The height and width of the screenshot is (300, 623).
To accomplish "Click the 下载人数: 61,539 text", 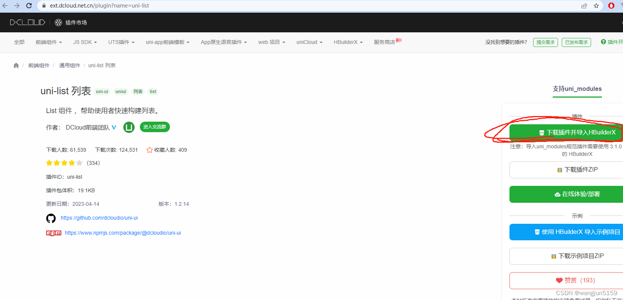I will click(66, 150).
